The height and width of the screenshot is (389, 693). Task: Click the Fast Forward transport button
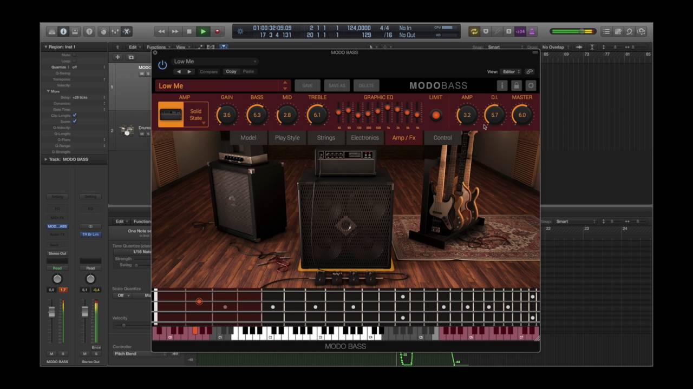pos(175,32)
